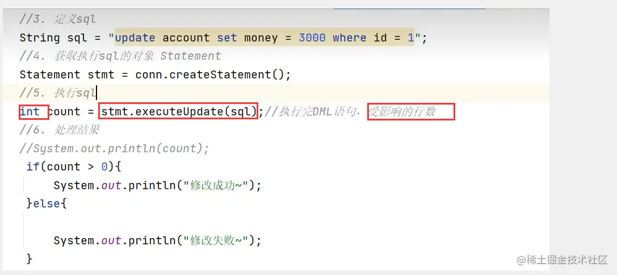Click the println line with "修改成功~"
This screenshot has width=617, height=275.
[x=157, y=185]
